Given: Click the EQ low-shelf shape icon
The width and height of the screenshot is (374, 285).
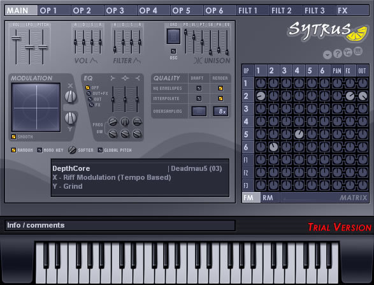Looking at the screenshot, I should coord(113,78).
